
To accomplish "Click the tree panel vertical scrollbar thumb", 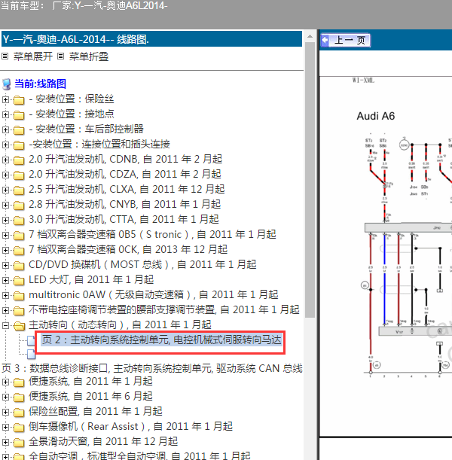I will pyautogui.click(x=310, y=179).
